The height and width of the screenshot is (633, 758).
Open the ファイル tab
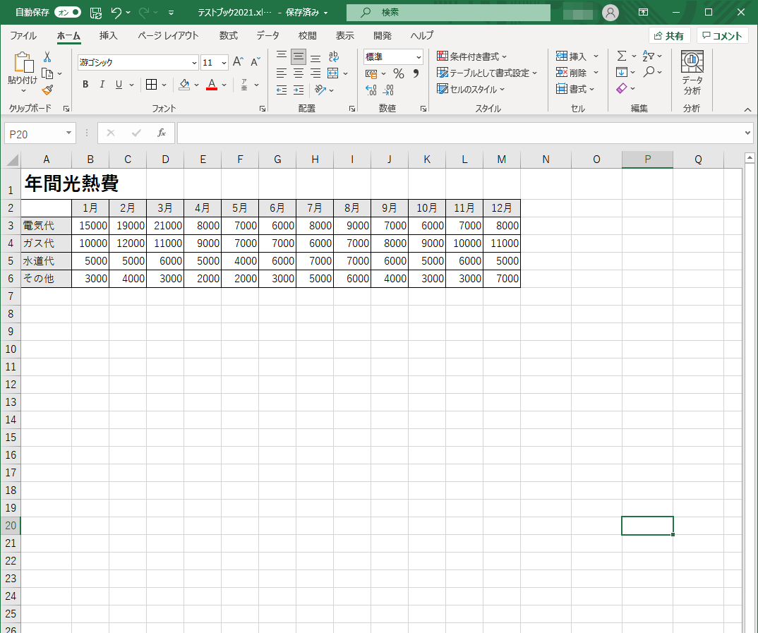point(23,36)
